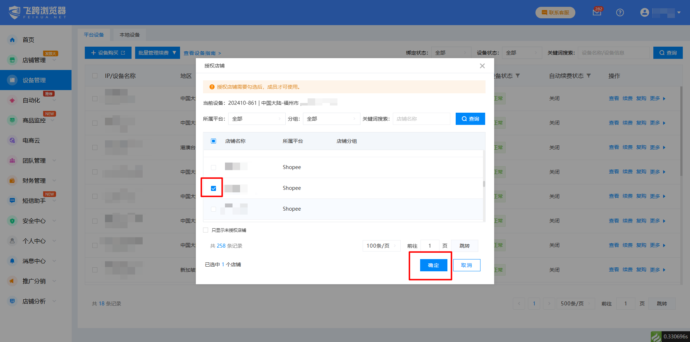The image size is (690, 342).
Task: Click the user avatar icon
Action: [644, 13]
